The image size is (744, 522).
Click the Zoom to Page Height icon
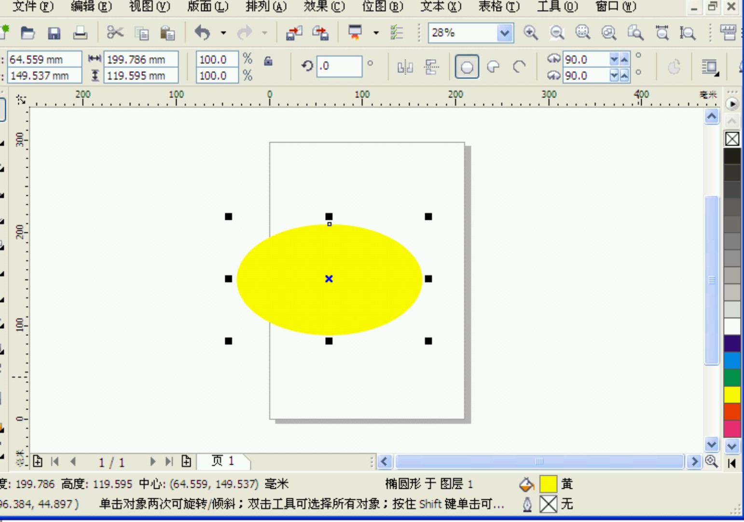tap(688, 33)
